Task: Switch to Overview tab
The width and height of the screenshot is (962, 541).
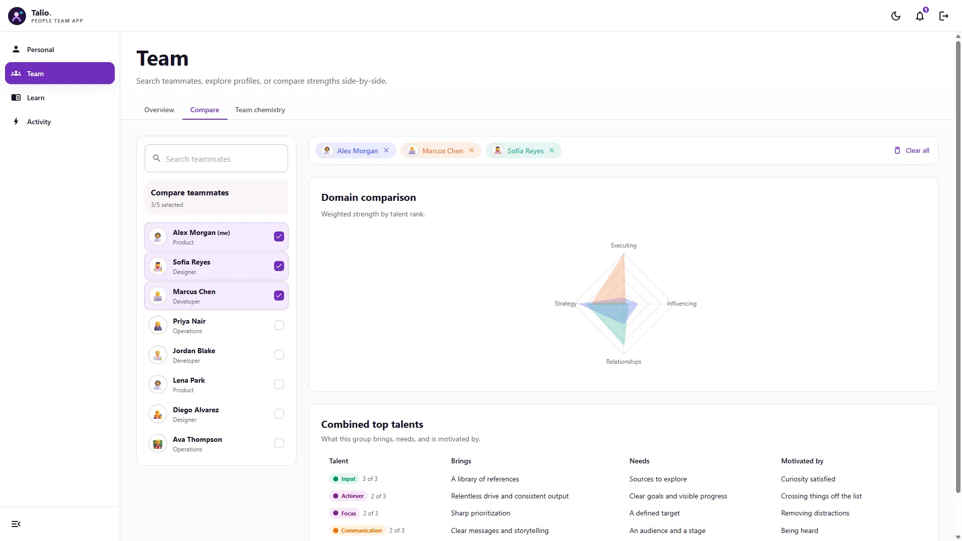Action: coord(159,110)
